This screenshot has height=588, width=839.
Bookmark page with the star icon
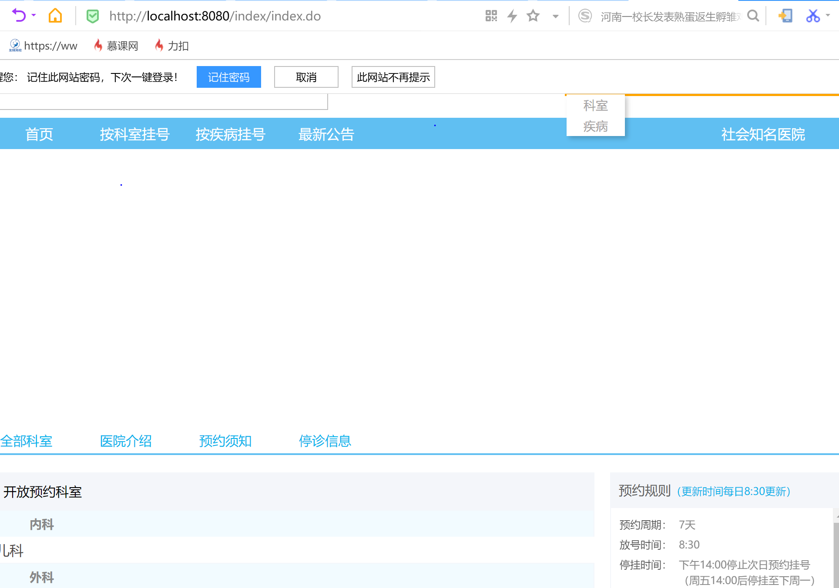[x=533, y=16]
